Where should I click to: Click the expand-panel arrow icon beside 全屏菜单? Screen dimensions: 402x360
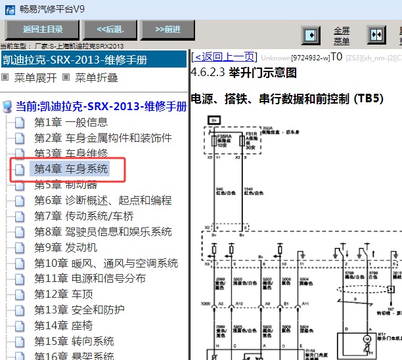pos(311,35)
